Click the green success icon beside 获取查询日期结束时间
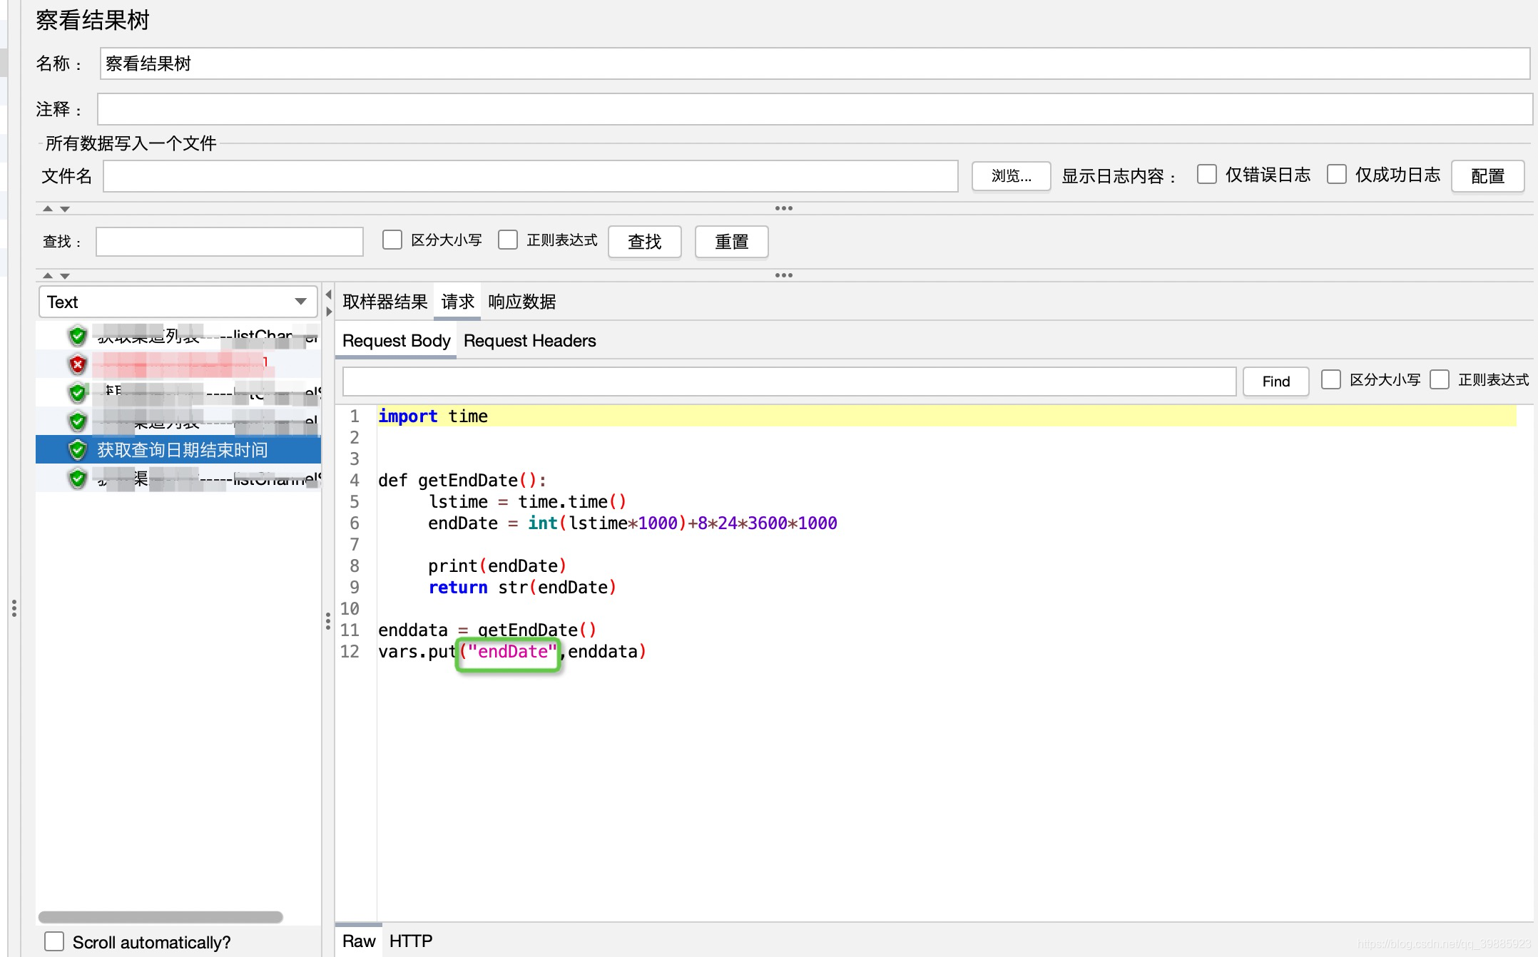Image resolution: width=1538 pixels, height=957 pixels. click(77, 450)
